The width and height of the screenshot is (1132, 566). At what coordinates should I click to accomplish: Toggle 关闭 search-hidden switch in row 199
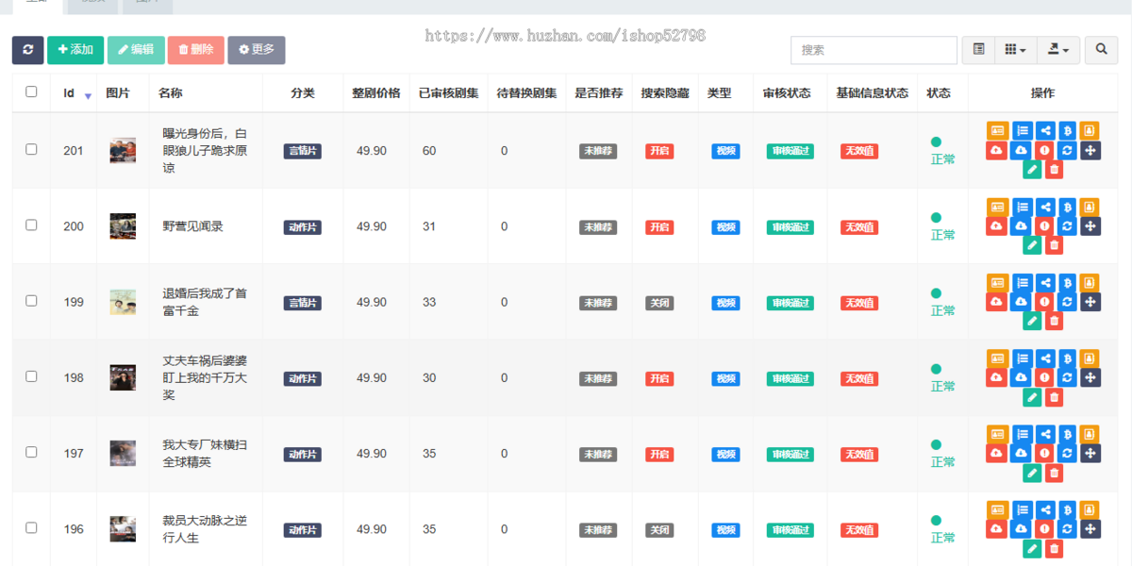pos(659,303)
